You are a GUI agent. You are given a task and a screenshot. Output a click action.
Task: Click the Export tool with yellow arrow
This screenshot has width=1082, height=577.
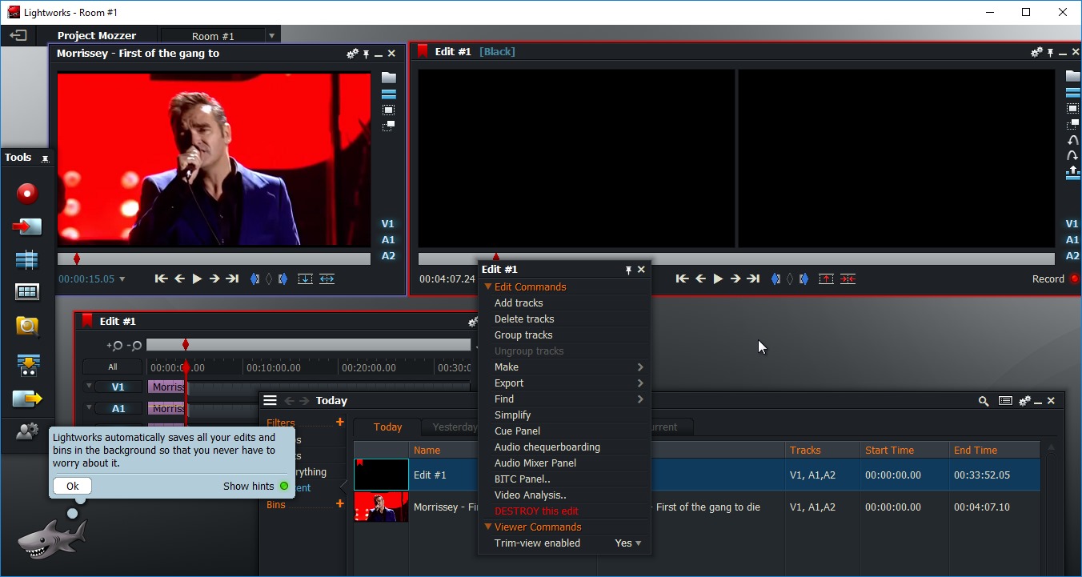coord(27,399)
